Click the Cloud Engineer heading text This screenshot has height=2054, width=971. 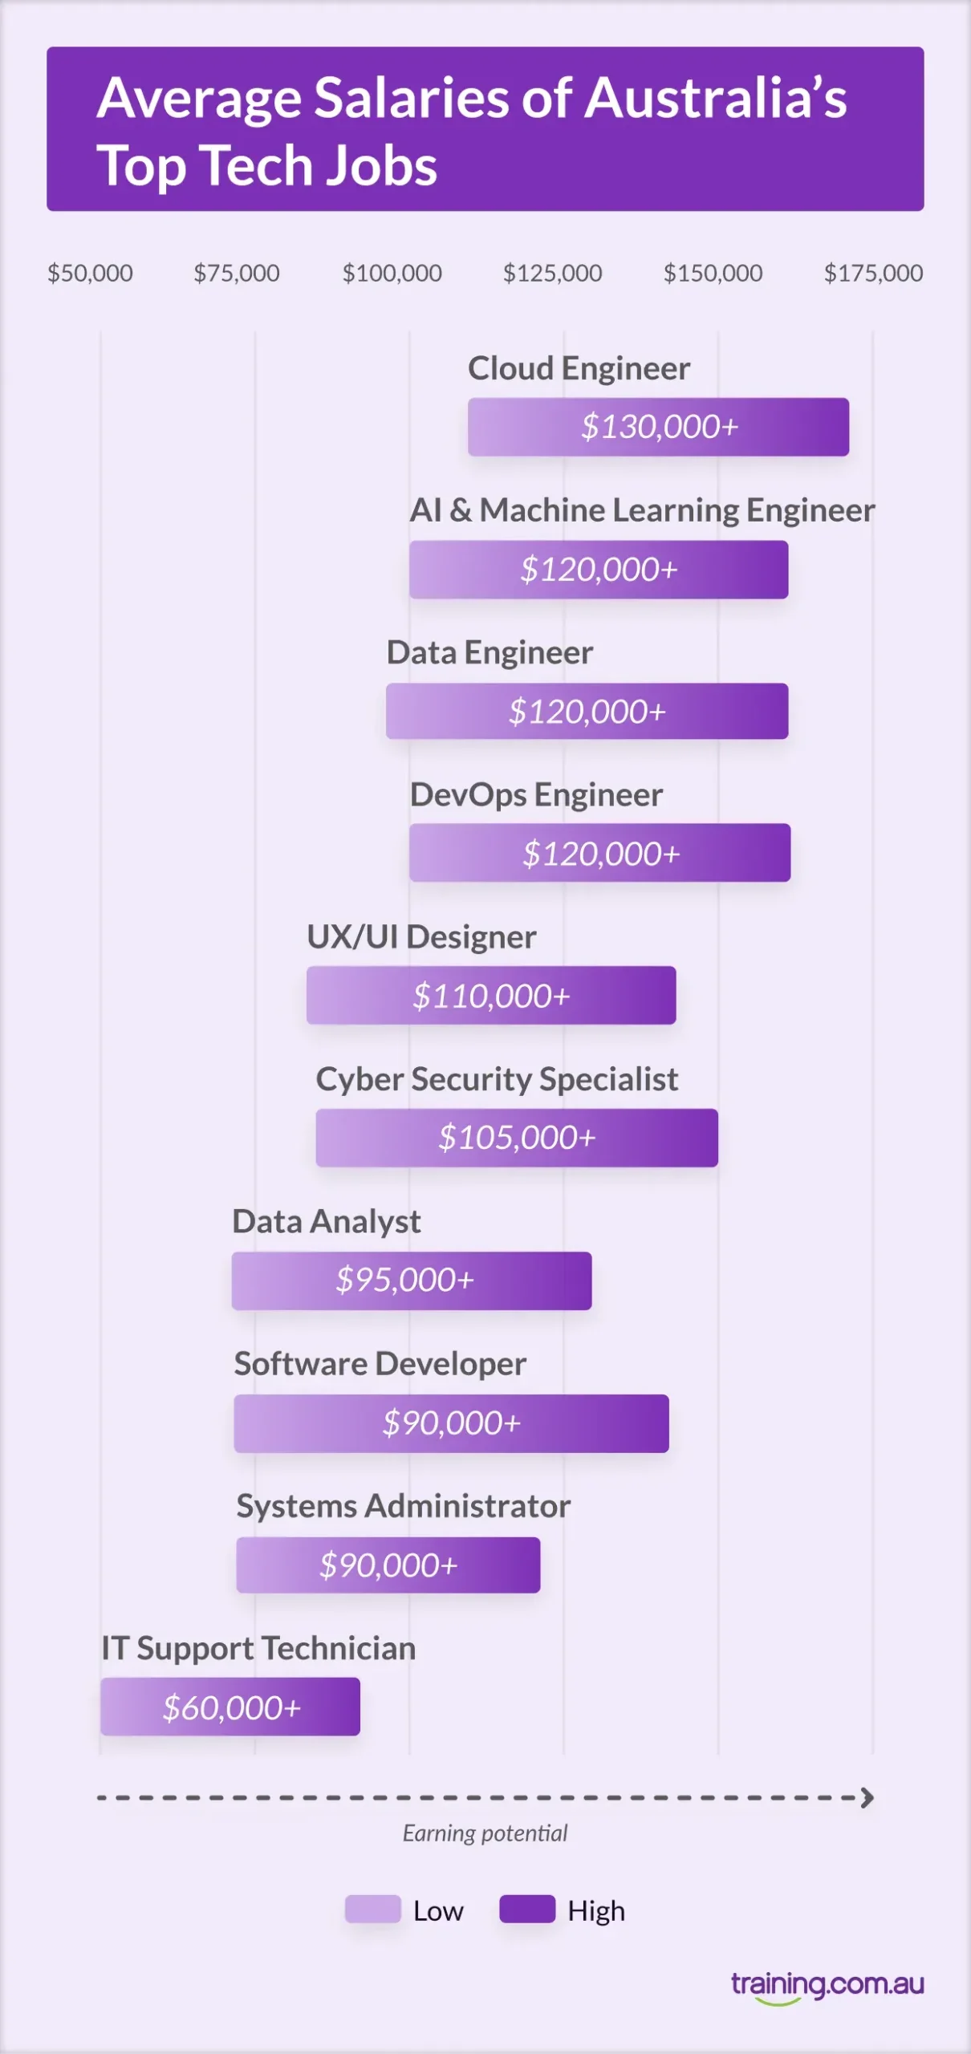pos(579,368)
